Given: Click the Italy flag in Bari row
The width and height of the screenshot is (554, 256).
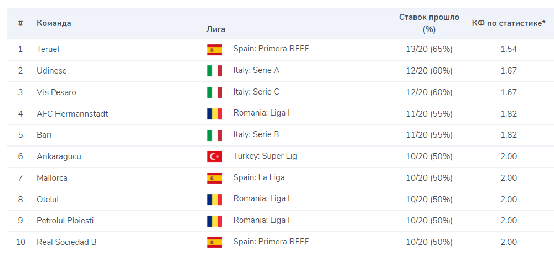Looking at the screenshot, I should click(215, 135).
